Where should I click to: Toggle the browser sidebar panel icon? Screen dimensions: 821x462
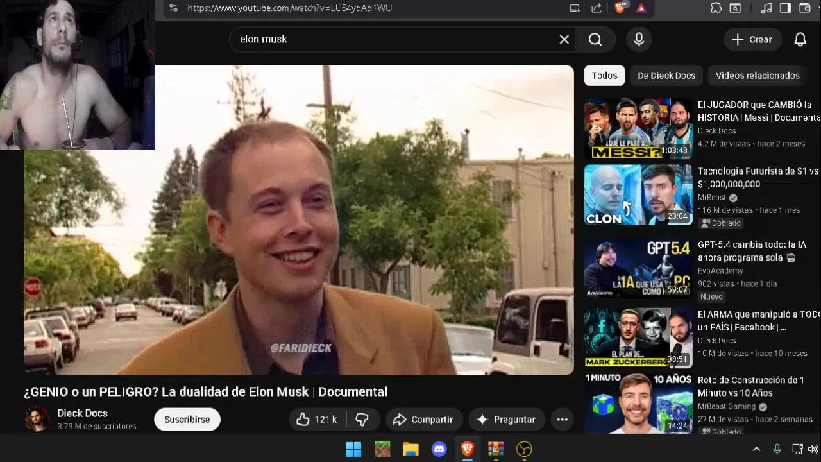coord(785,8)
